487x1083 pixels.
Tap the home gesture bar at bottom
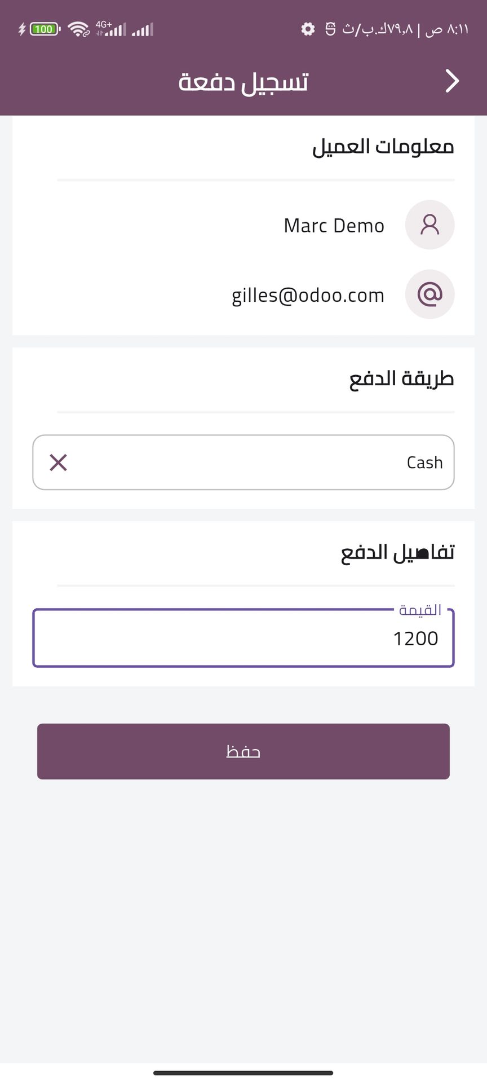[243, 1072]
